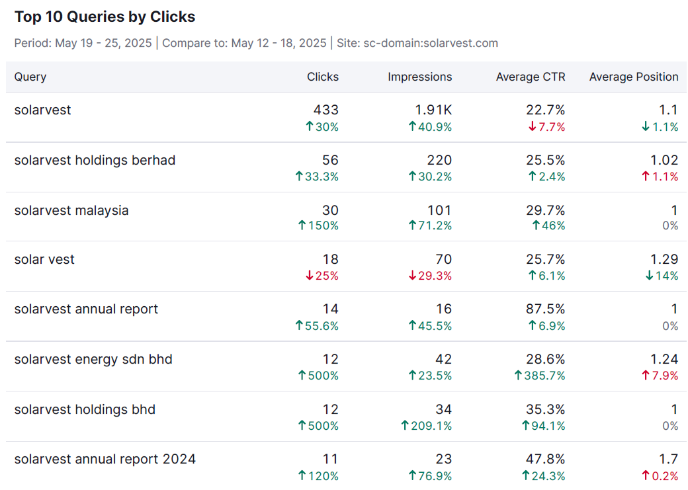Click the 385.7% CTR increase
688x490 pixels.
click(540, 376)
